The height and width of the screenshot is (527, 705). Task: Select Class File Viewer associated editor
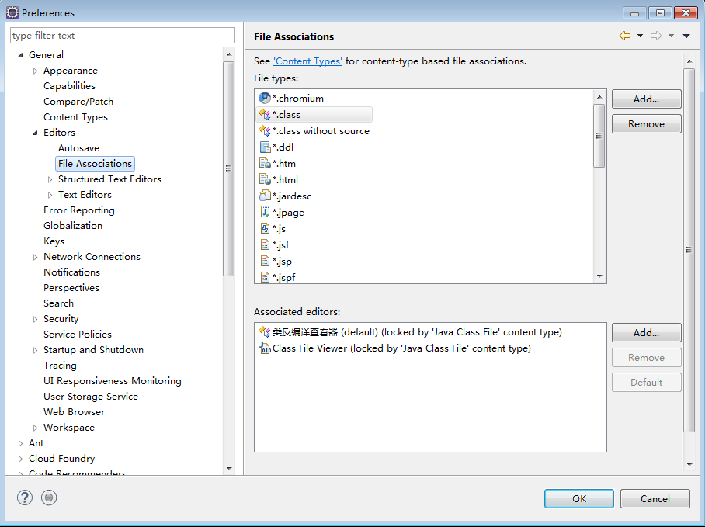click(401, 348)
